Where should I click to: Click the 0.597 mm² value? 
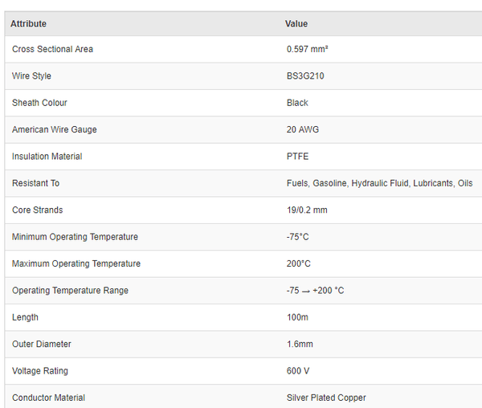pos(307,49)
